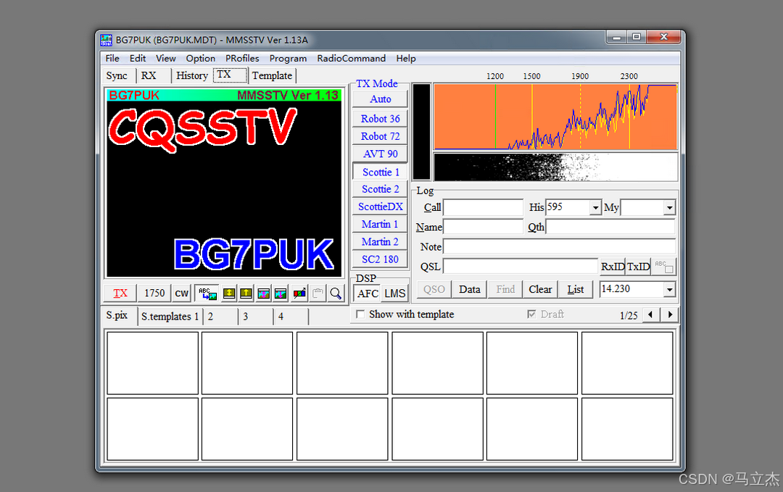Toggle the CW ID button
This screenshot has width=783, height=492.
[x=181, y=293]
